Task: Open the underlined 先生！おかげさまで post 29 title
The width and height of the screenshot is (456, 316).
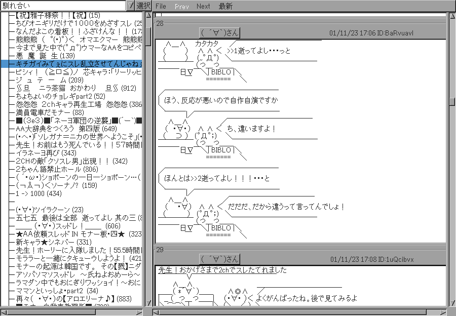Action: click(222, 270)
